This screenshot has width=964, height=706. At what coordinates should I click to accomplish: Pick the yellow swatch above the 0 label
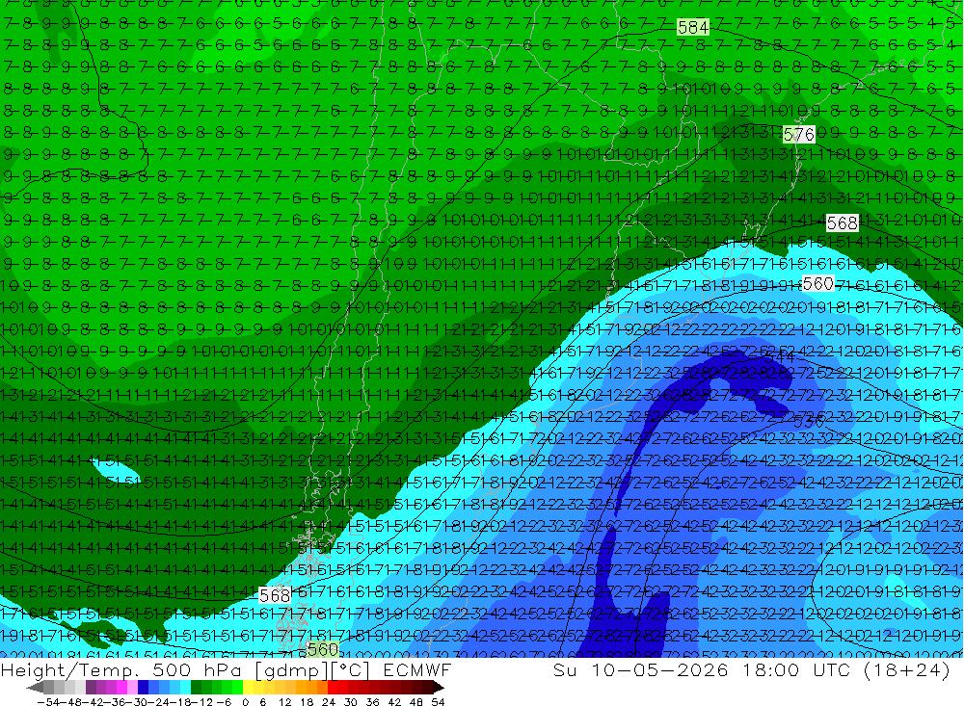click(x=249, y=687)
